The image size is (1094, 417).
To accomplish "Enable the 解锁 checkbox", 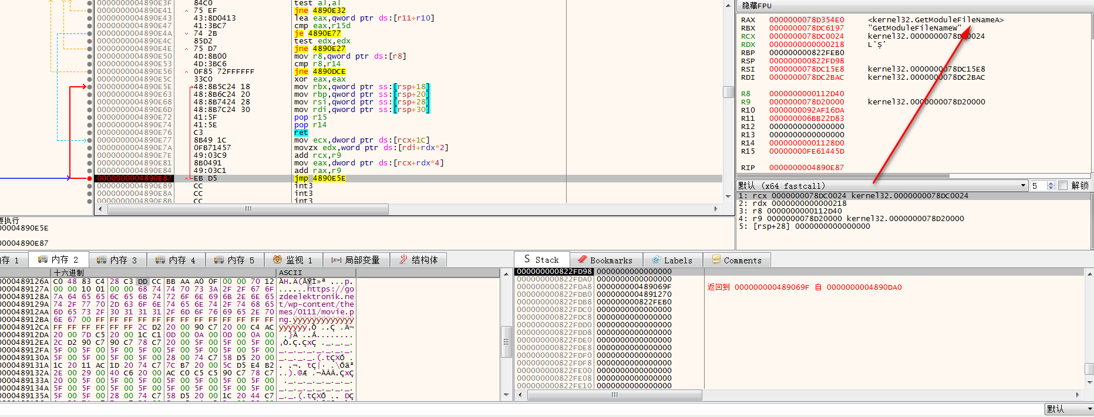I will point(1063,186).
